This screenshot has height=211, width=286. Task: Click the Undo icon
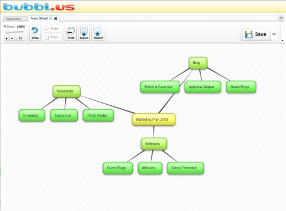(35, 33)
